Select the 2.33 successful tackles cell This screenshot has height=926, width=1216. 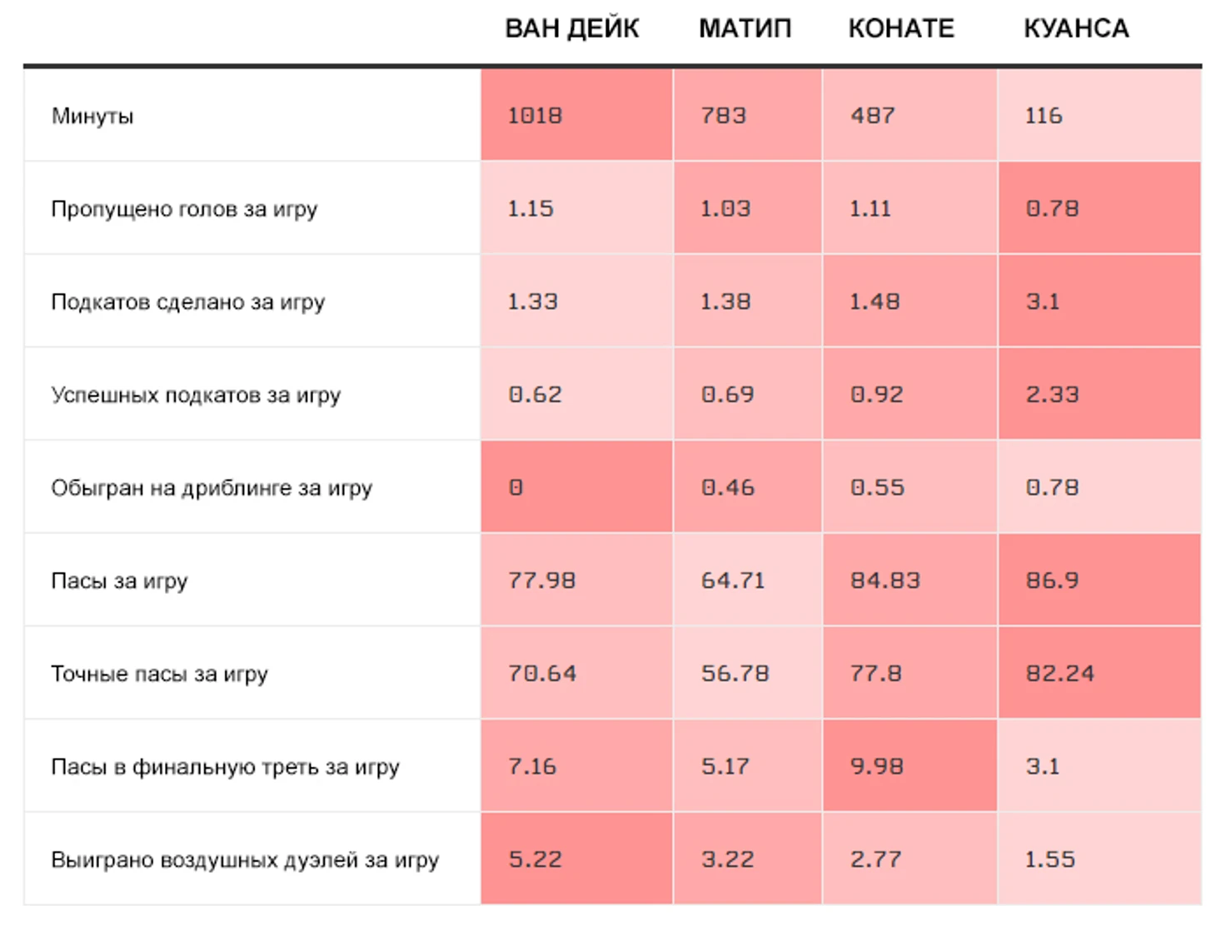1099,394
